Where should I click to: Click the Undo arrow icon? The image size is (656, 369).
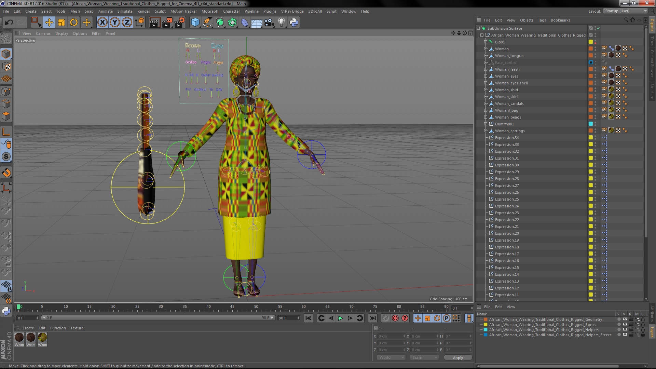point(9,23)
